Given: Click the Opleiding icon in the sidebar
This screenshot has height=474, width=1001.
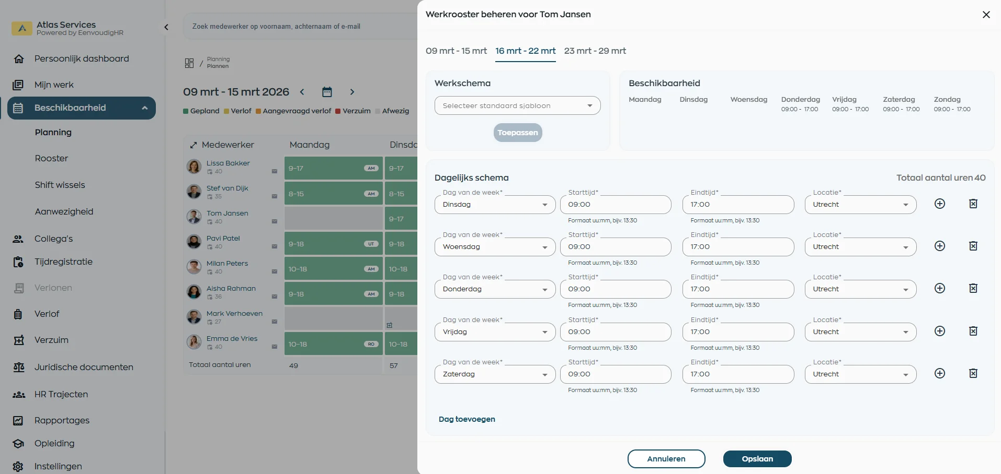Looking at the screenshot, I should point(18,444).
